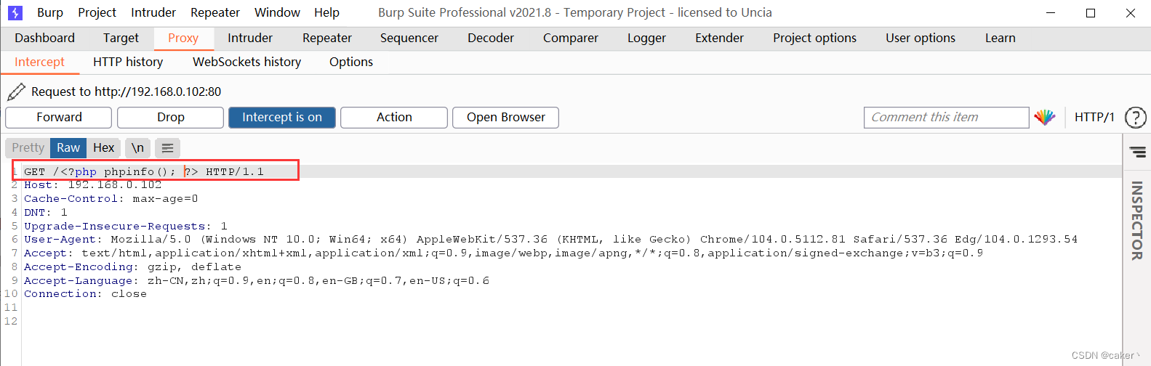This screenshot has height=366, width=1151.
Task: Open the help question mark icon
Action: pyautogui.click(x=1135, y=117)
